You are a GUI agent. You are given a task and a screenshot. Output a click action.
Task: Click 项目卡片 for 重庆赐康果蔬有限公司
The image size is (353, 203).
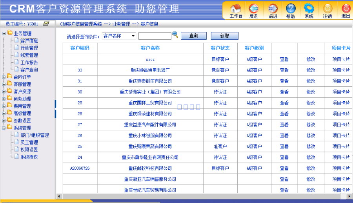click(341, 146)
